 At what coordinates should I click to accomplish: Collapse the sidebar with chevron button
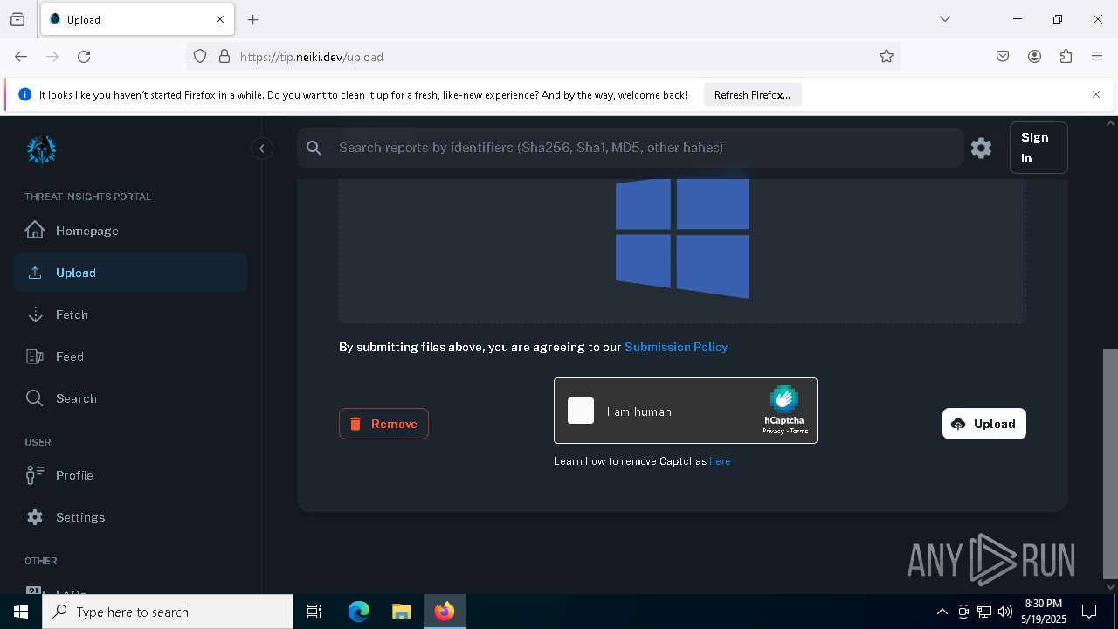point(261,149)
